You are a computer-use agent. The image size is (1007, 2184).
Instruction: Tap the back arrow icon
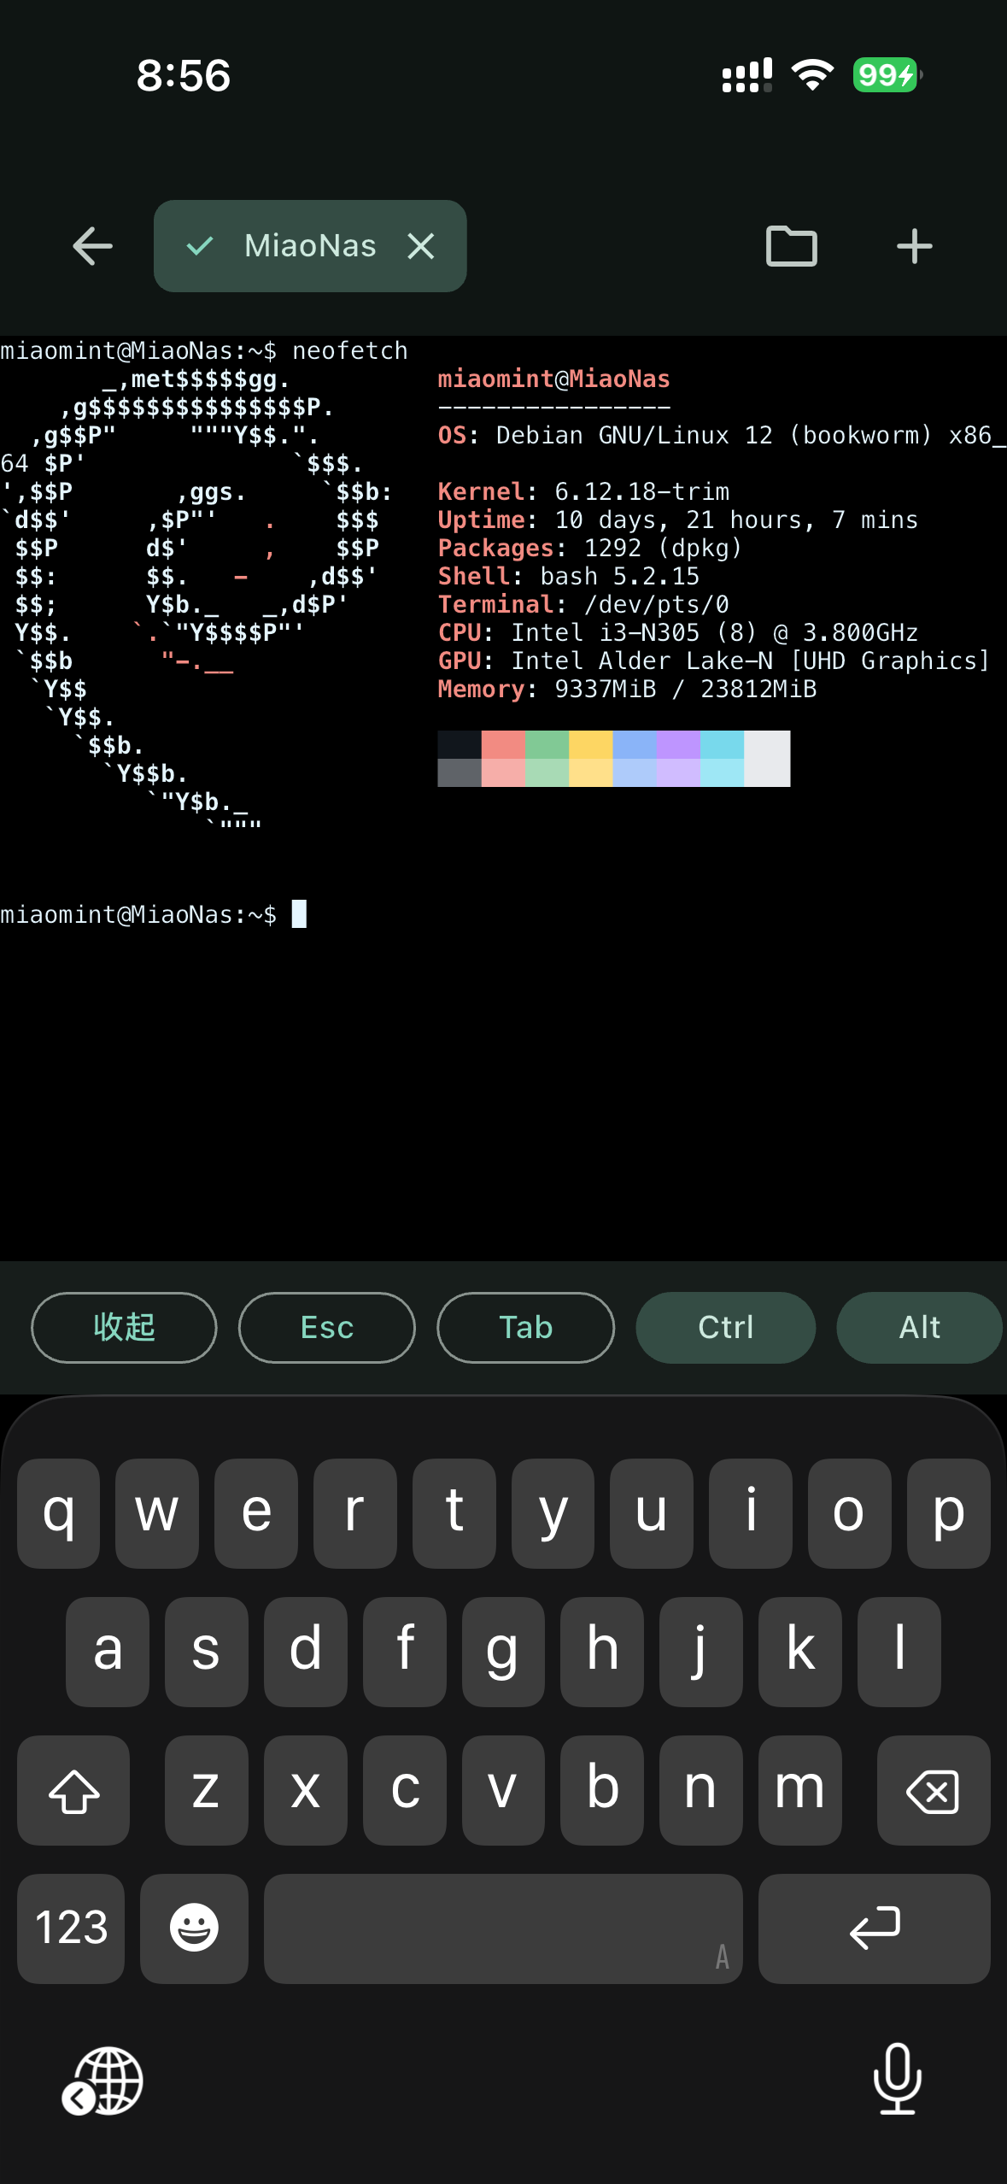coord(92,247)
